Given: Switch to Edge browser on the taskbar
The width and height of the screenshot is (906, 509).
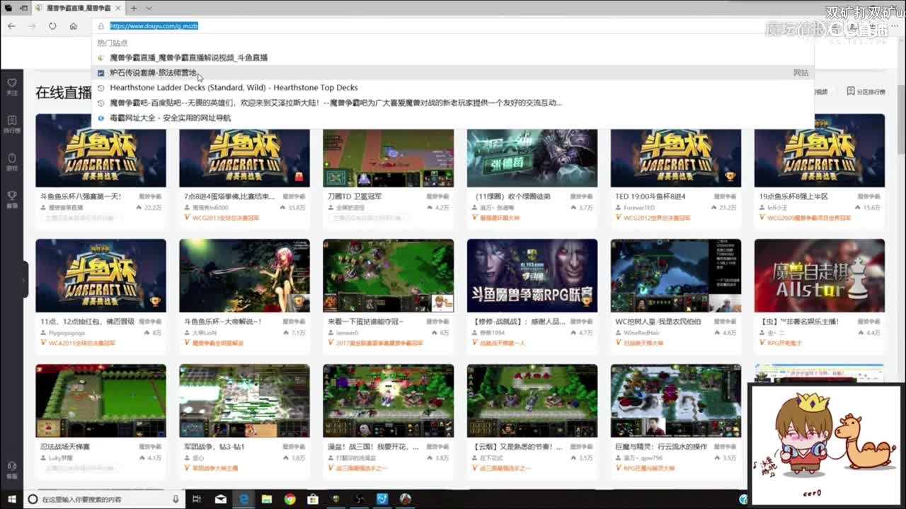Looking at the screenshot, I should coord(244,499).
